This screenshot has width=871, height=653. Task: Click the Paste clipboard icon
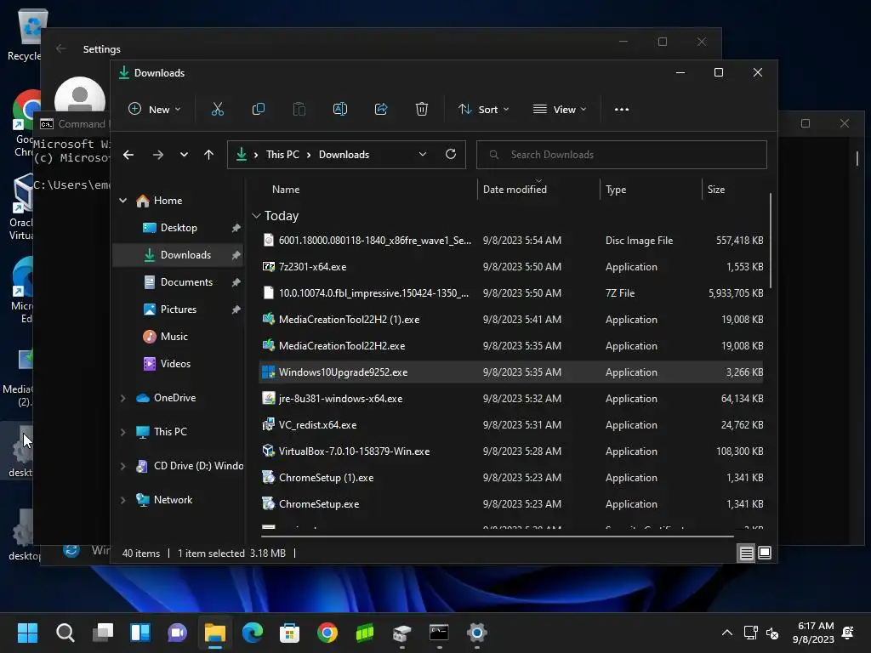click(x=299, y=110)
